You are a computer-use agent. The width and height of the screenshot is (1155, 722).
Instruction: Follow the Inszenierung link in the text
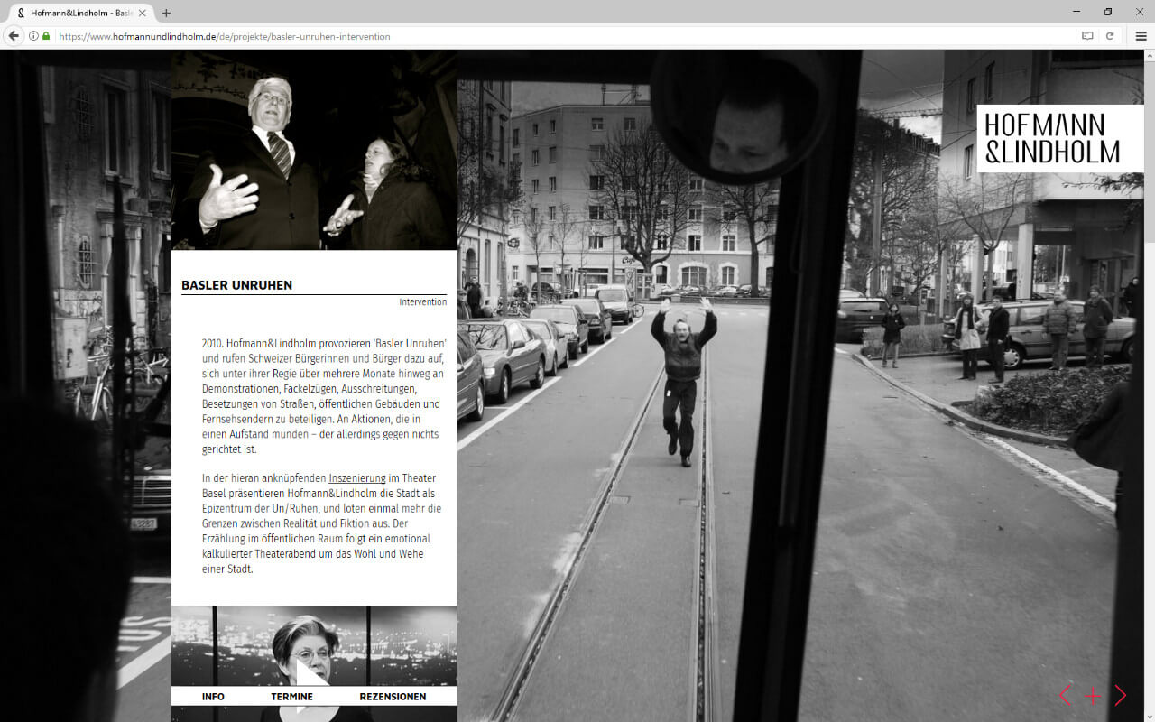pos(357,478)
